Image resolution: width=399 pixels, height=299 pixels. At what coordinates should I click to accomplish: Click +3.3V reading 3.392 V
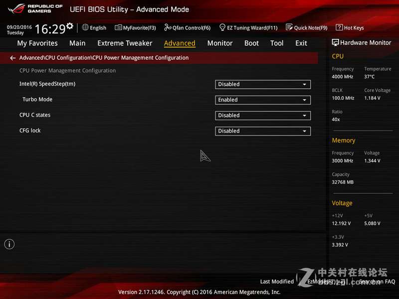click(340, 245)
